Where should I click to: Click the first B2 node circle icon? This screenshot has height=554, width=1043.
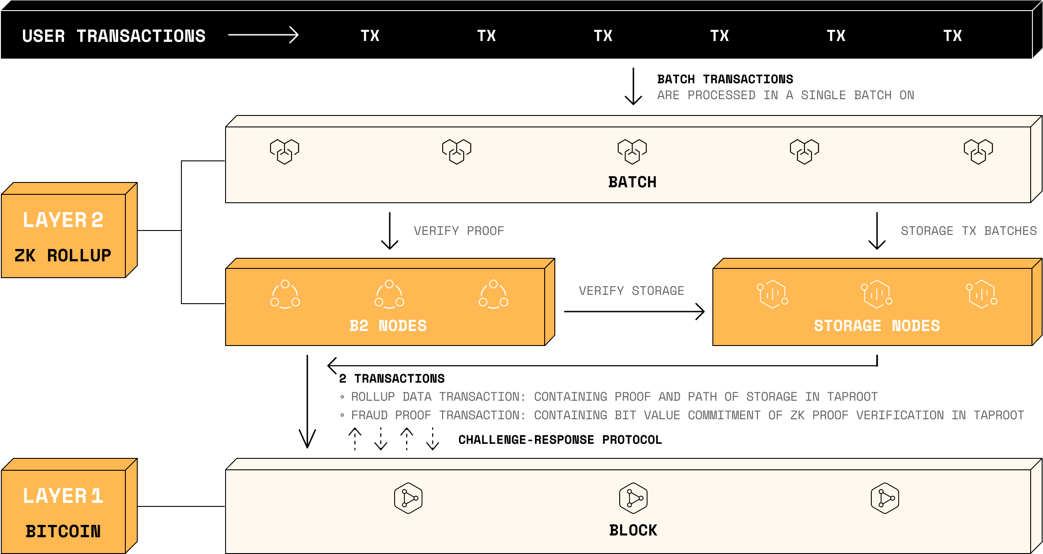(285, 294)
